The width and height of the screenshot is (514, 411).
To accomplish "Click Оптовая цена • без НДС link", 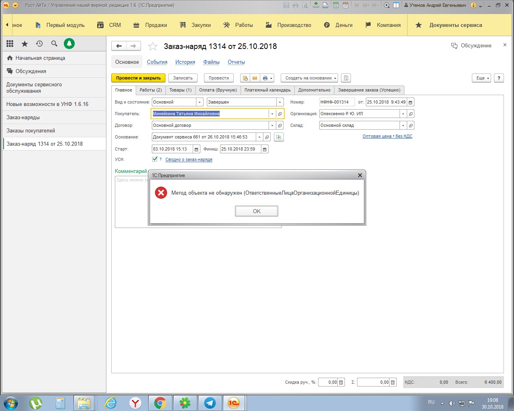I will click(x=388, y=136).
